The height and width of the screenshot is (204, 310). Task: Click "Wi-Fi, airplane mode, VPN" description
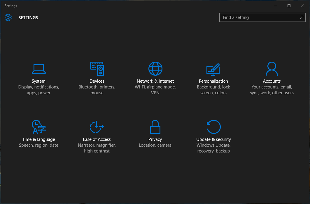[x=155, y=90]
